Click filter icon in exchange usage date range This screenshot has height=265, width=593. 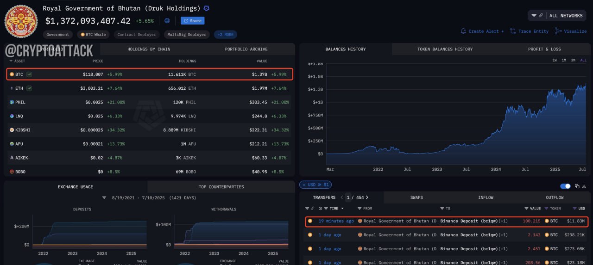coord(104,197)
